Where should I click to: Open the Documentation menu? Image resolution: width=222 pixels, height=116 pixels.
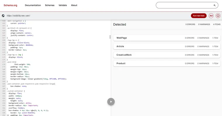click(33, 5)
